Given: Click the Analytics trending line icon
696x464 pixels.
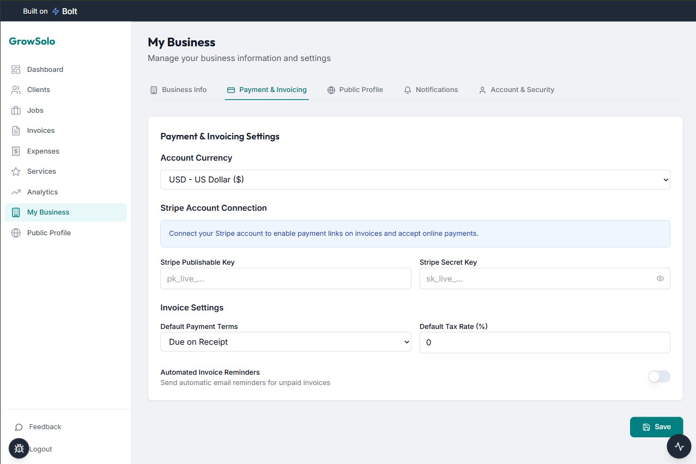Looking at the screenshot, I should pyautogui.click(x=16, y=192).
